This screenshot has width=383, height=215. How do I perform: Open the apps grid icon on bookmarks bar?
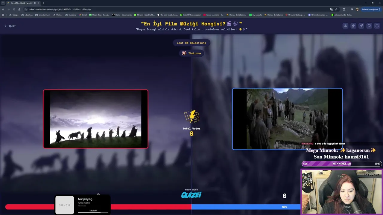pyautogui.click(x=3, y=15)
